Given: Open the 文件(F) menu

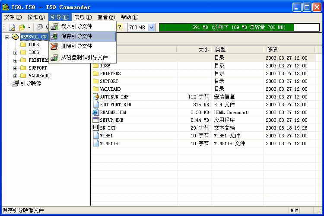Looking at the screenshot, I should (x=13, y=17).
